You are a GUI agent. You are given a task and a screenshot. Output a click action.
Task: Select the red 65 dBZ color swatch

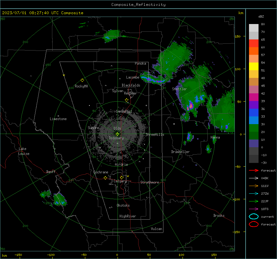coord(254,43)
